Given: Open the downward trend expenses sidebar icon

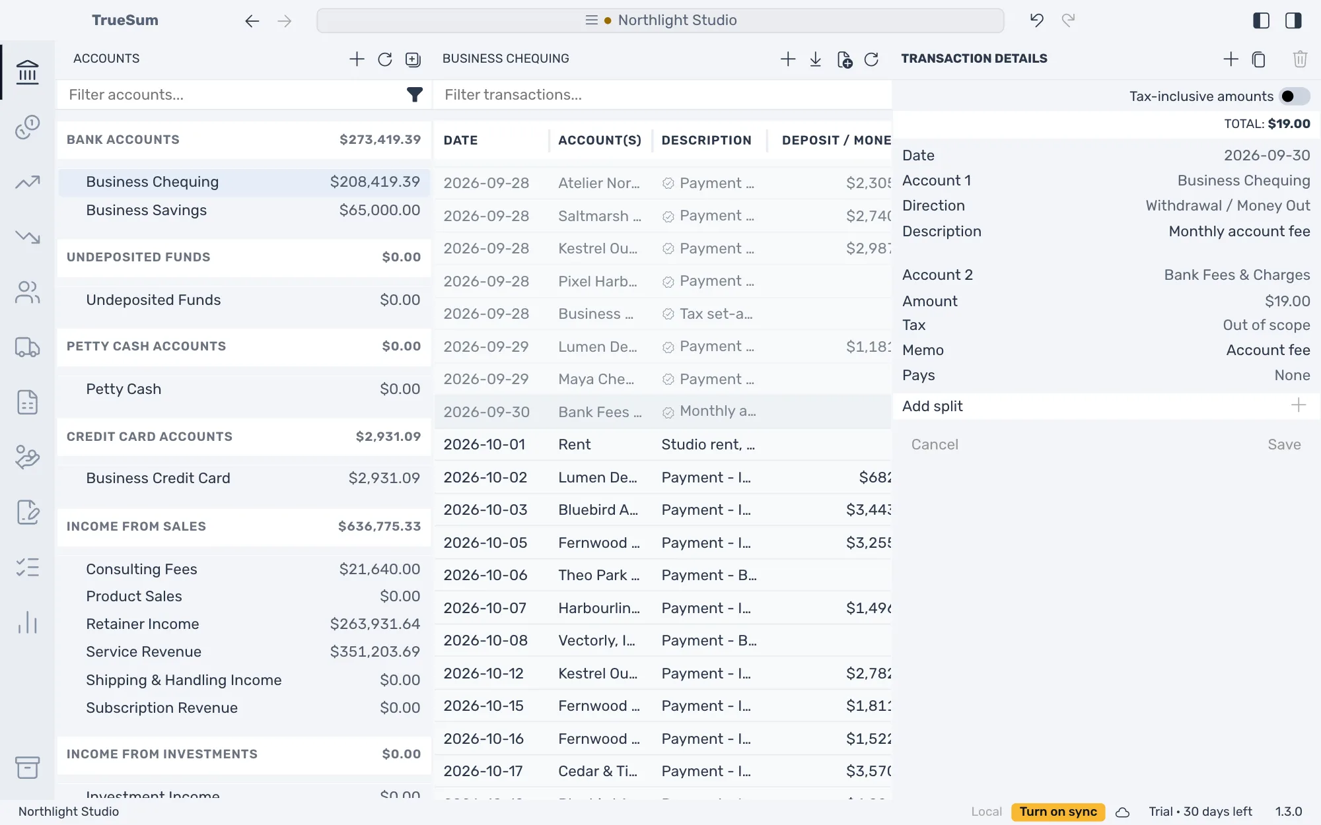Looking at the screenshot, I should click(x=27, y=237).
